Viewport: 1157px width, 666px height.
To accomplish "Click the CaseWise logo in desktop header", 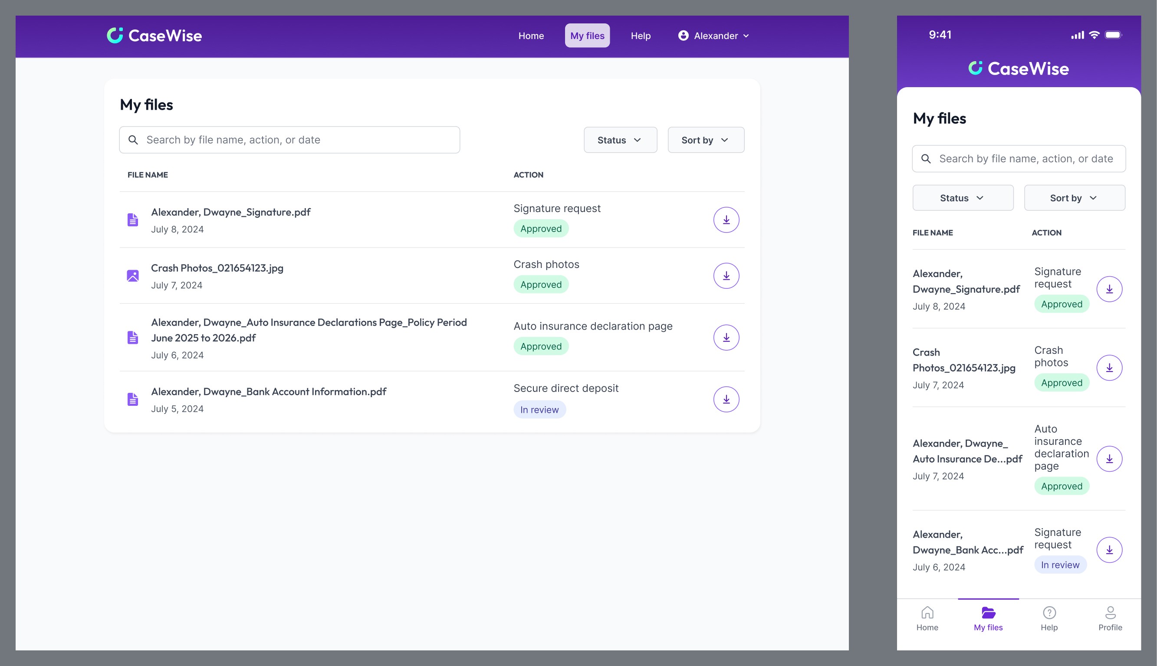I will tap(154, 36).
